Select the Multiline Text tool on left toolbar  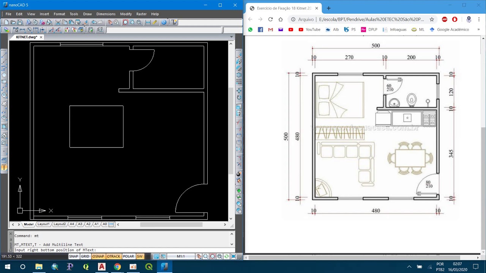point(4,168)
